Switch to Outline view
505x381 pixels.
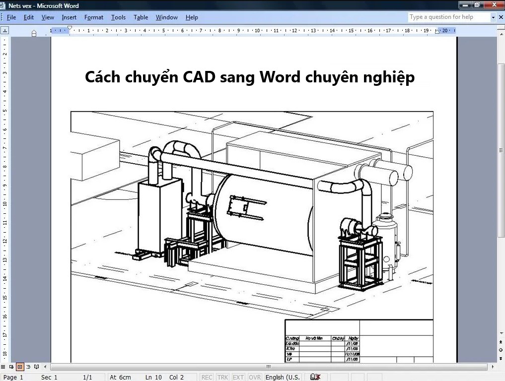tap(28, 367)
